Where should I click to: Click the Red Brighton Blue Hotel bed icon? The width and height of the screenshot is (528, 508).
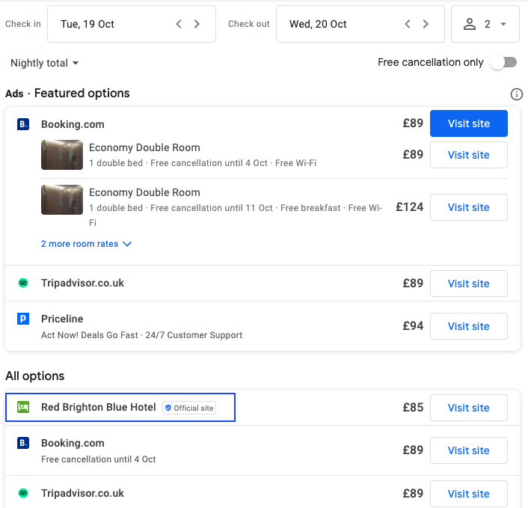coord(23,408)
